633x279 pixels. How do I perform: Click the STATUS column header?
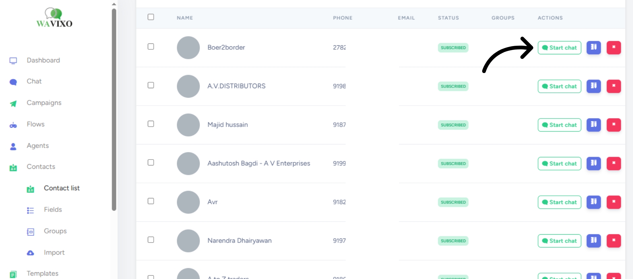(x=448, y=18)
